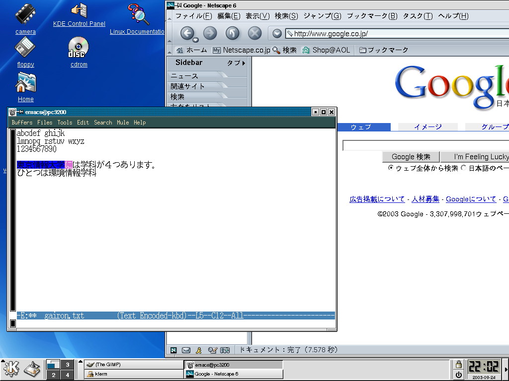Open the Help menu in emacs

coord(140,123)
